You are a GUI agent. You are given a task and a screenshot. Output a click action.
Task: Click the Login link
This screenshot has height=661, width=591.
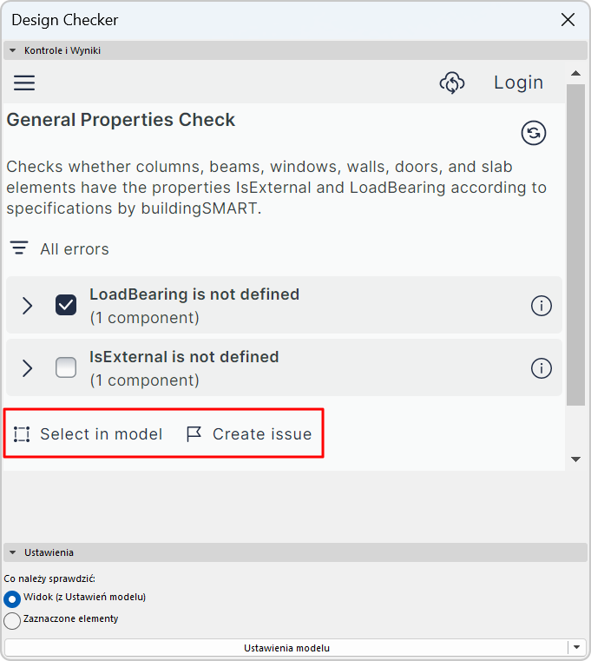click(518, 83)
